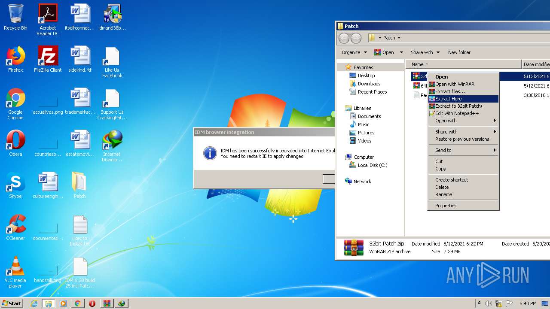Screen dimensions: 550x309
Task: Show hidden system tray icons
Action: coord(479,303)
